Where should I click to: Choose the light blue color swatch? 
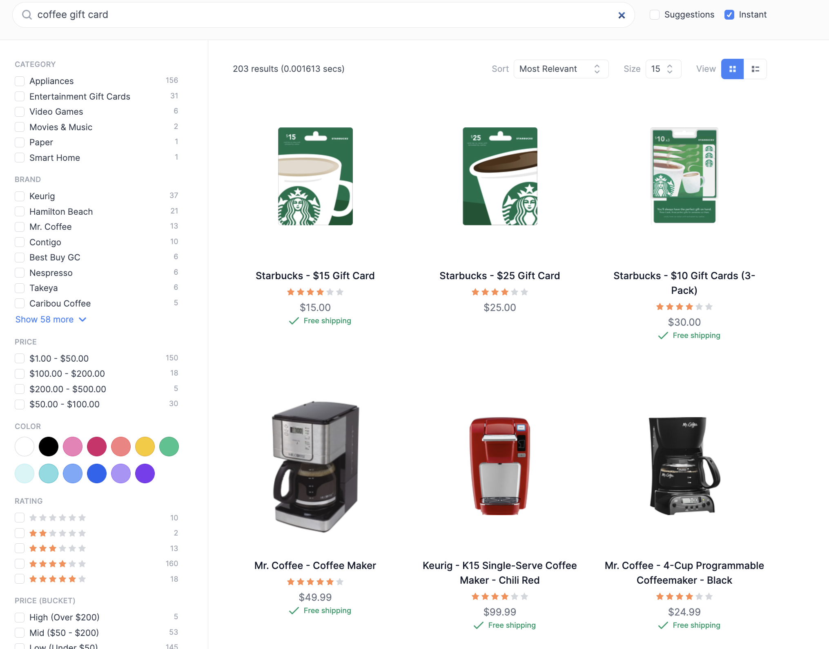coord(73,473)
